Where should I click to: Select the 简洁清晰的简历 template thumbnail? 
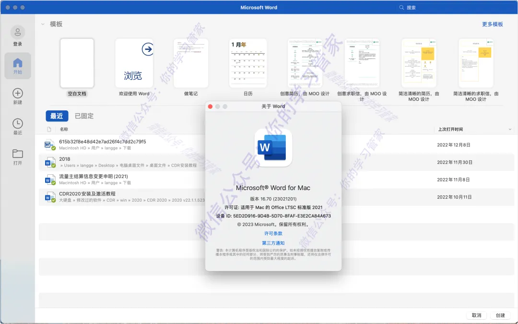[419, 63]
